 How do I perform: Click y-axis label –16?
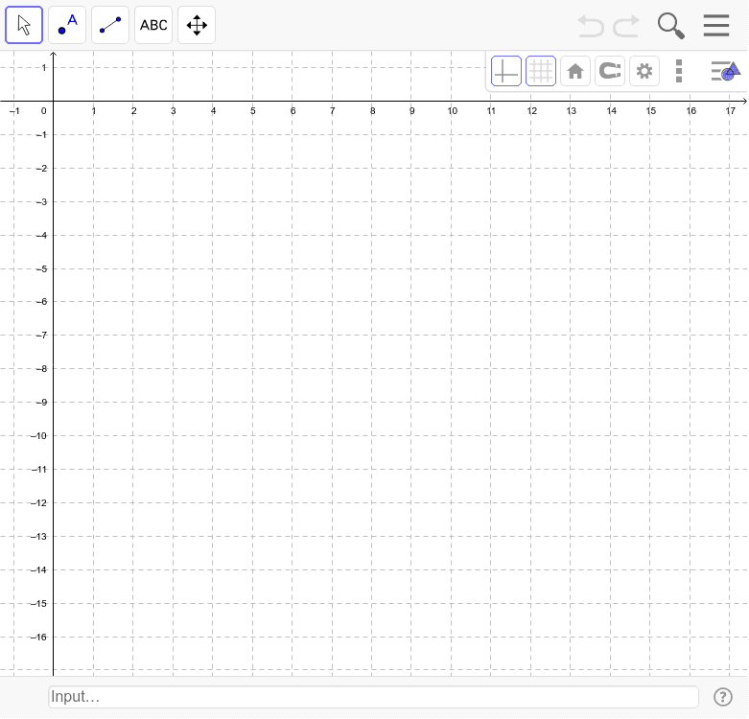pyautogui.click(x=39, y=637)
